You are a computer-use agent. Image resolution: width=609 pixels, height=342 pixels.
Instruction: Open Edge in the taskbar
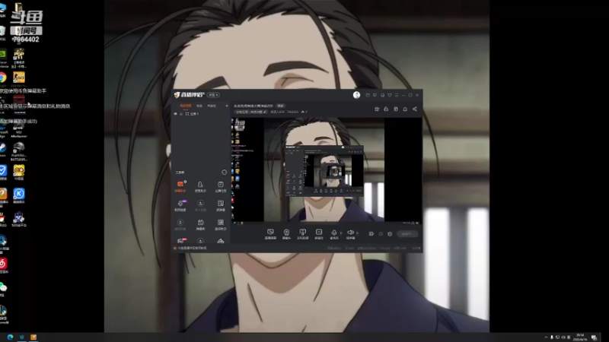coord(10,337)
